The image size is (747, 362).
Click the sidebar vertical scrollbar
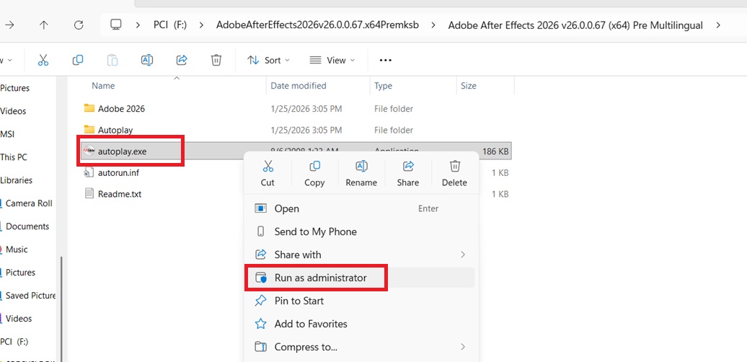tap(61, 309)
